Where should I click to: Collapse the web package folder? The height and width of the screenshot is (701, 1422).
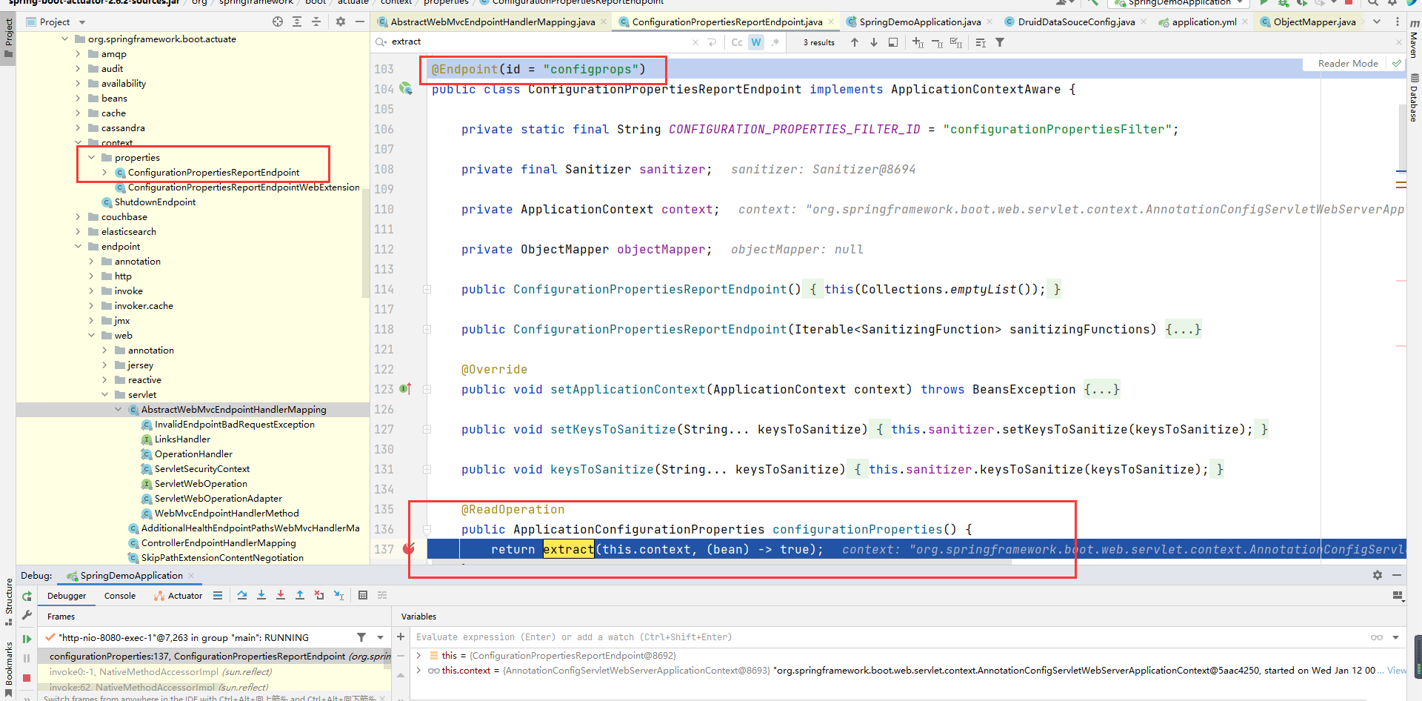point(91,336)
